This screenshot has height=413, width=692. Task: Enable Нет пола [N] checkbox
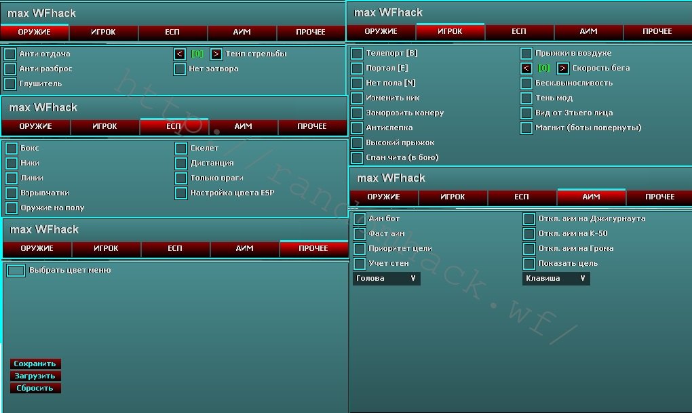coord(357,83)
